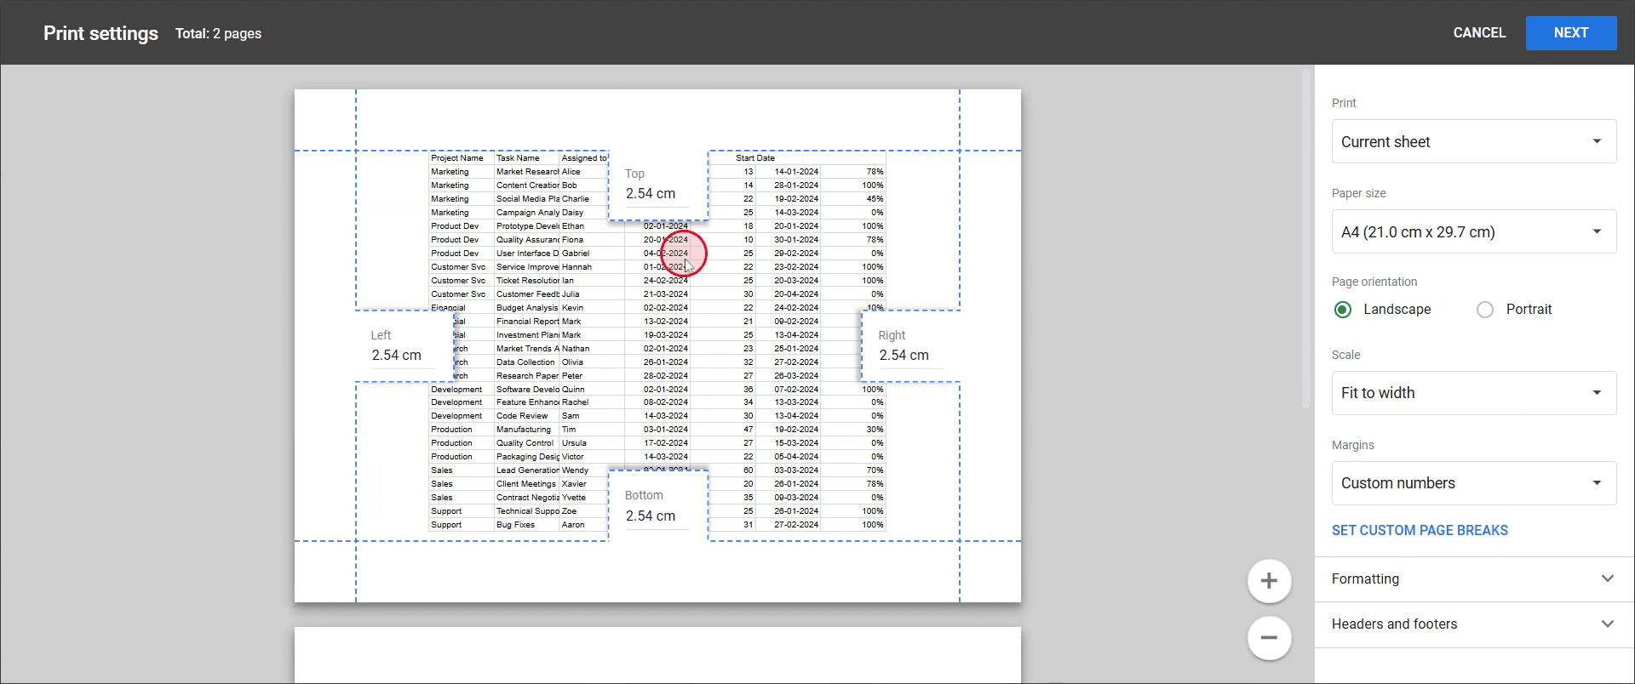Viewport: 1635px width, 684px height.
Task: Open the Paper size A4 dropdown
Action: click(1474, 231)
